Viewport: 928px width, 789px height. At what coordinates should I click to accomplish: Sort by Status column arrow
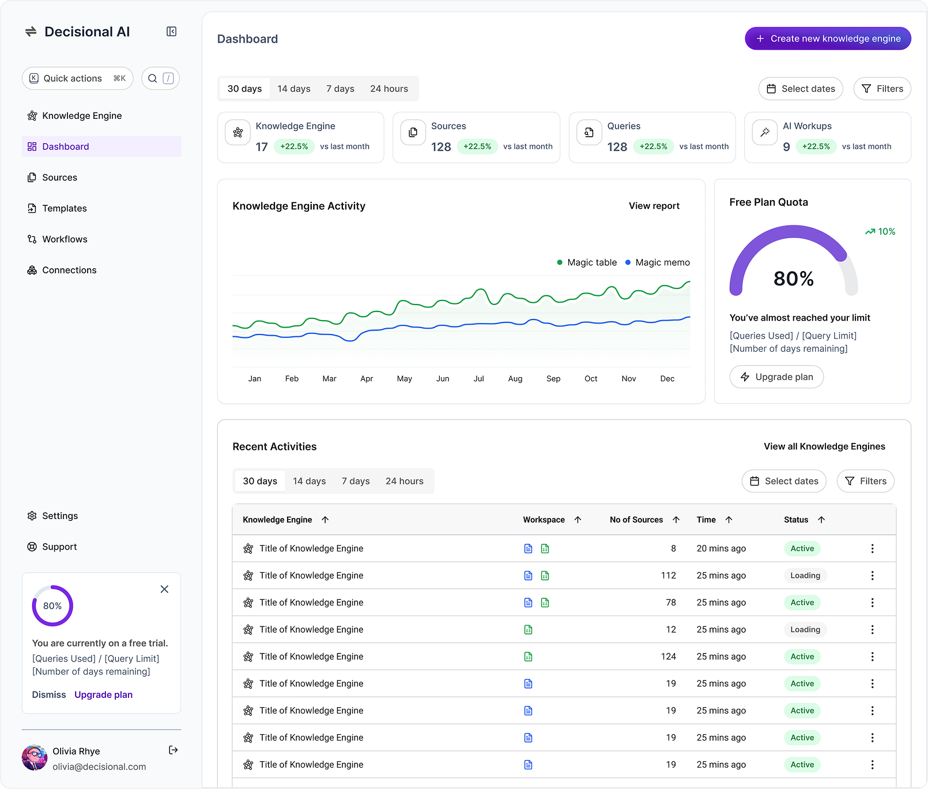pyautogui.click(x=821, y=520)
